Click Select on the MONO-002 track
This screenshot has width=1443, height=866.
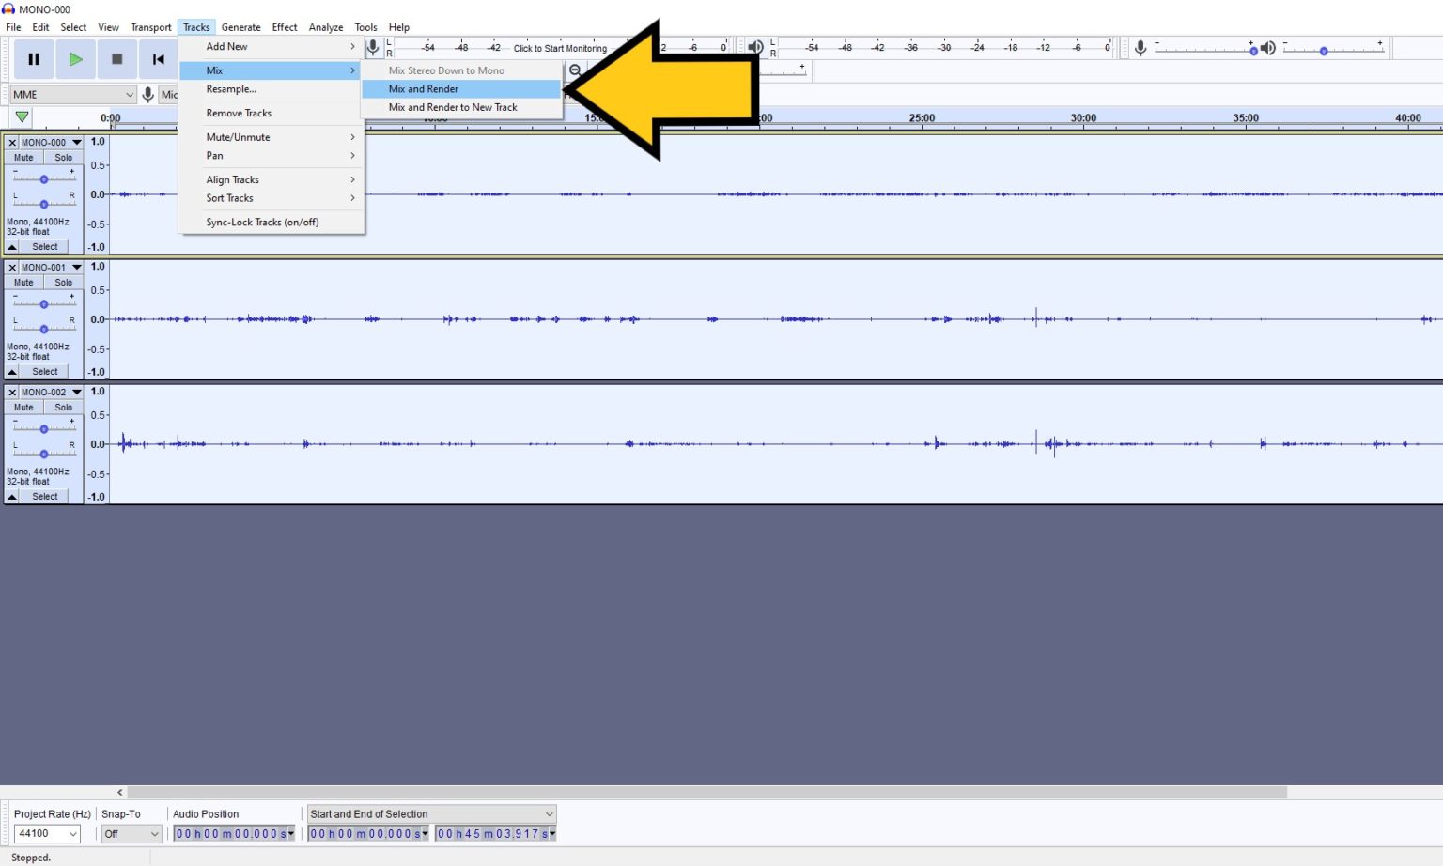[44, 496]
